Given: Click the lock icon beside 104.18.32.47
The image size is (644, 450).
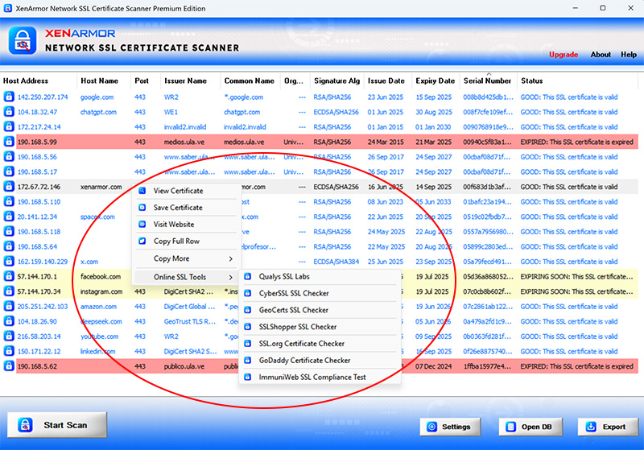Looking at the screenshot, I should click(9, 112).
